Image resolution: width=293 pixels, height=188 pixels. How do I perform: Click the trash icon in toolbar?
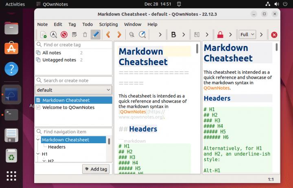coord(85,35)
